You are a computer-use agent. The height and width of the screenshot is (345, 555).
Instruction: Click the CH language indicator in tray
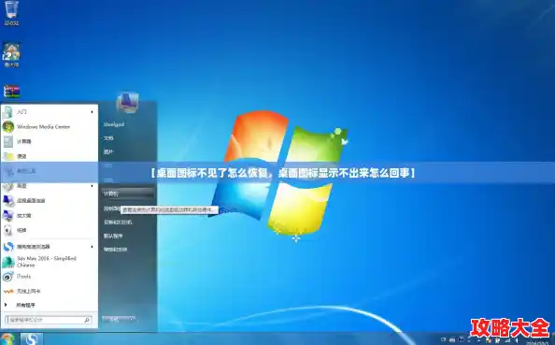pos(443,340)
